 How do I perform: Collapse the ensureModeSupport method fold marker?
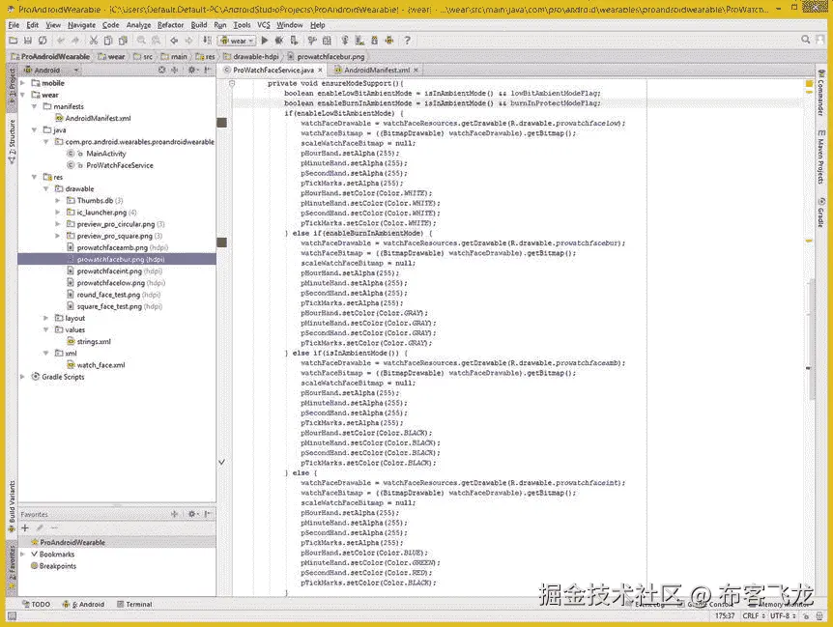tap(232, 83)
